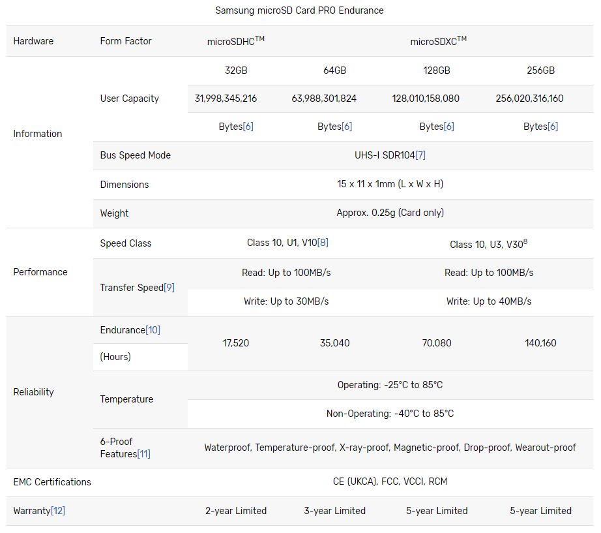The height and width of the screenshot is (533, 601).
Task: Click '5-year Limited' under the 256GB column
Action: 541,511
